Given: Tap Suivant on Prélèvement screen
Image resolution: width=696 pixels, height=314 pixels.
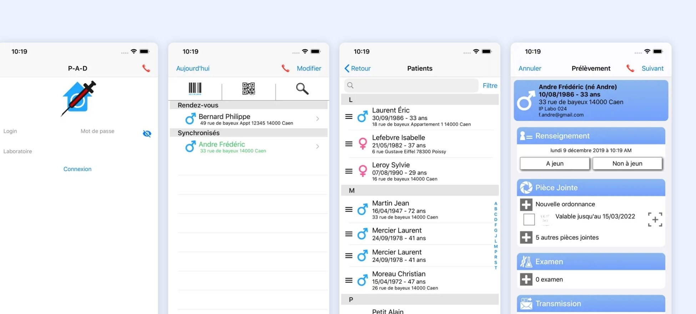Looking at the screenshot, I should [x=652, y=69].
